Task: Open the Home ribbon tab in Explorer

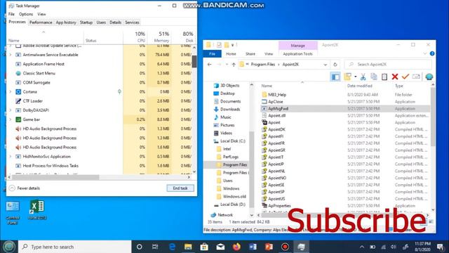Action: click(x=231, y=54)
